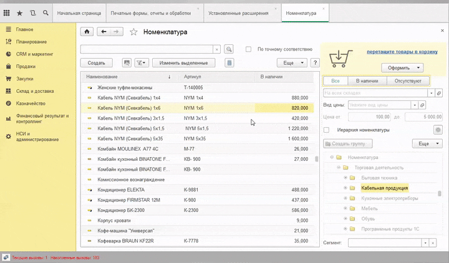Collapse the Номенклатура tree root
This screenshot has height=263, width=449.
point(332,157)
